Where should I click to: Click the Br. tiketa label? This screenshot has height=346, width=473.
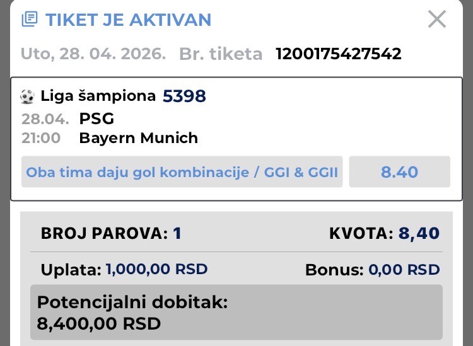click(221, 54)
